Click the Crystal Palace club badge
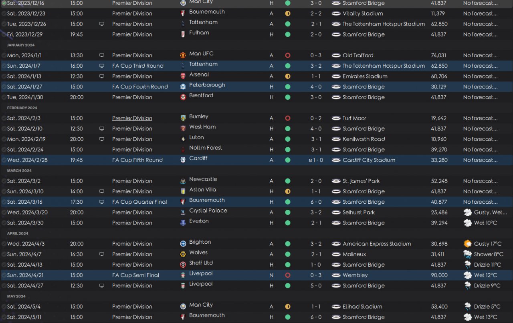This screenshot has width=513, height=323. click(183, 213)
